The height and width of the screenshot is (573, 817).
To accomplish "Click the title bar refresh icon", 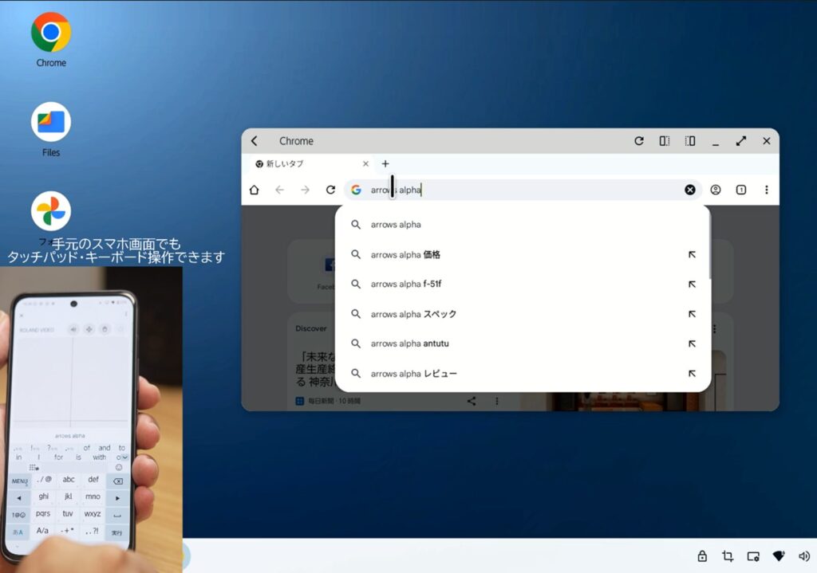I will click(639, 141).
